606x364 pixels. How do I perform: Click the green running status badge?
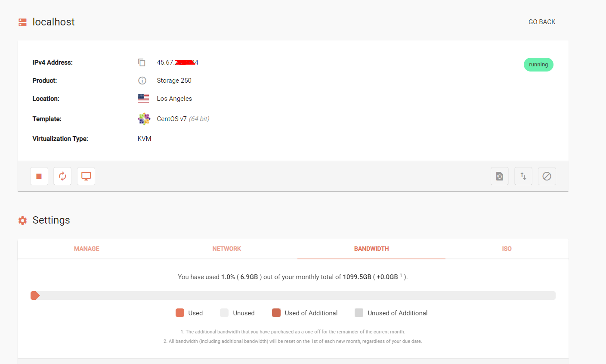(x=538, y=65)
